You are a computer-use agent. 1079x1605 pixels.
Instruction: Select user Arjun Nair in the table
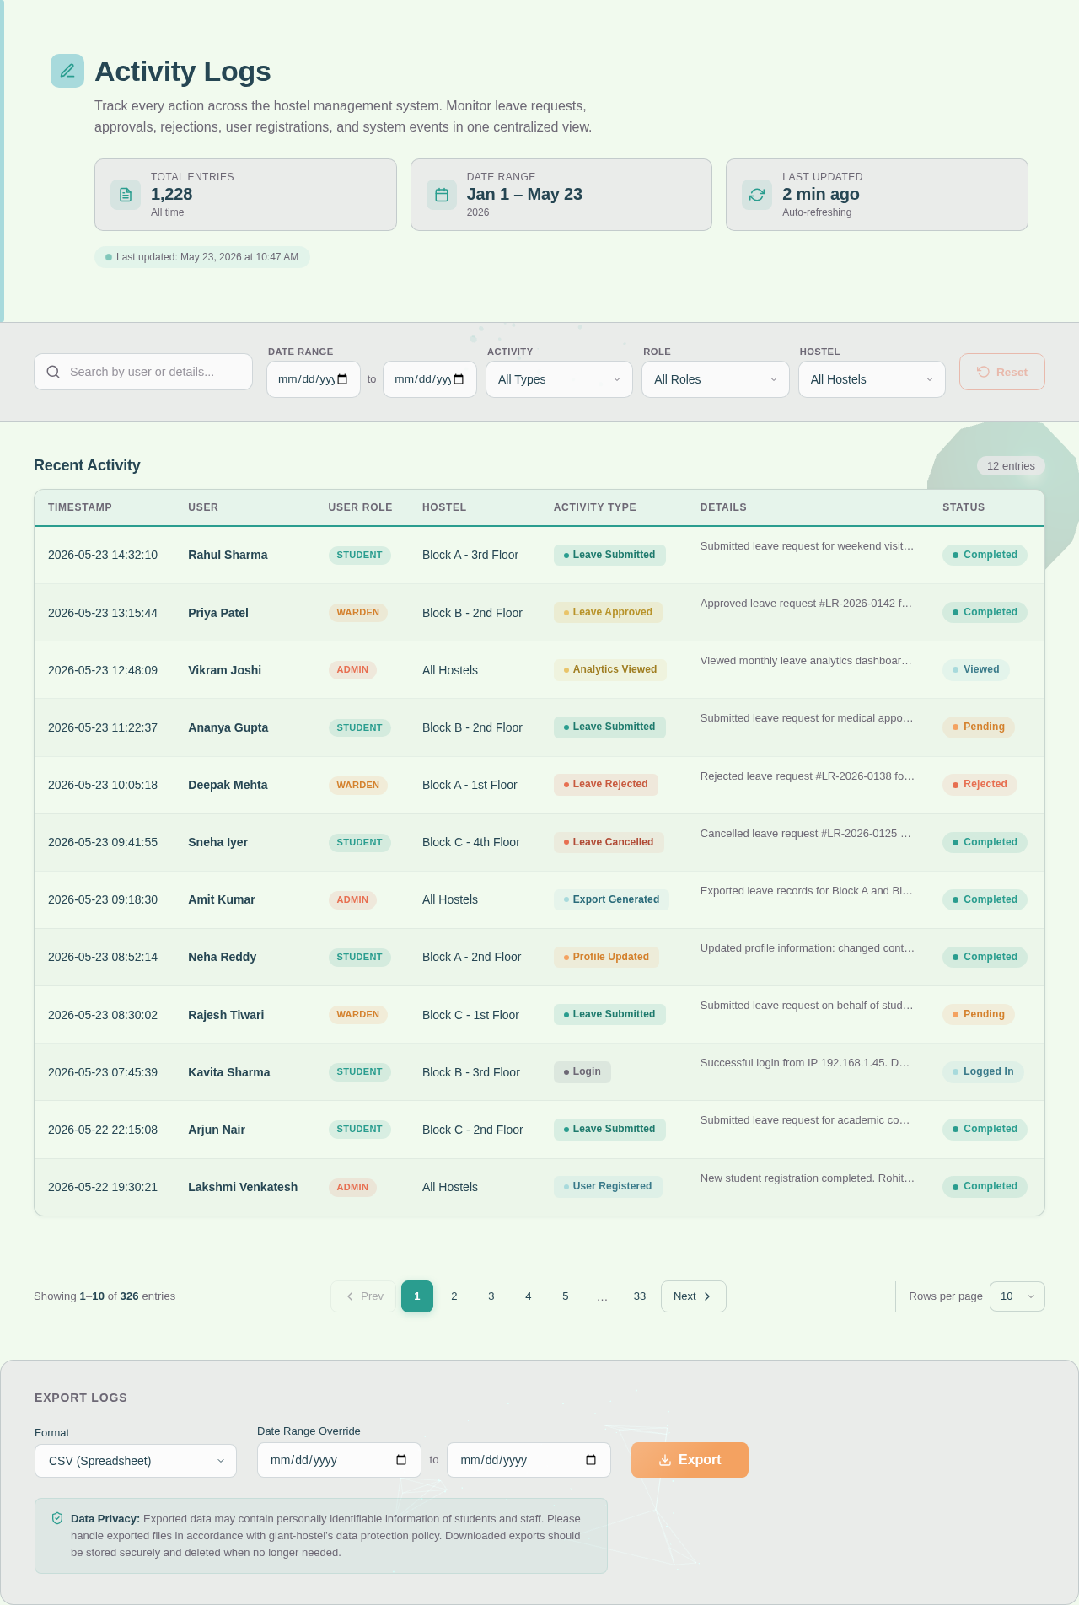(217, 1130)
